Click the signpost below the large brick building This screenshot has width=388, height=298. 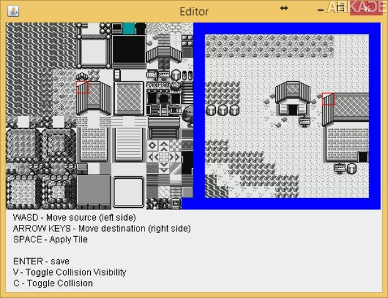(x=340, y=168)
